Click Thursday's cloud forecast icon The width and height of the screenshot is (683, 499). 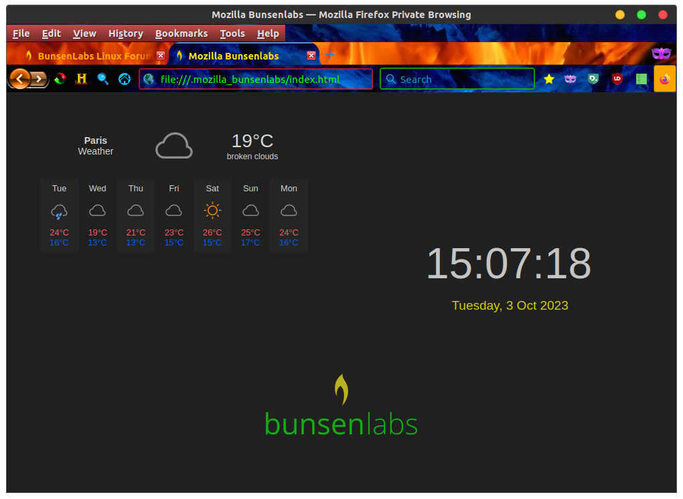pos(135,211)
